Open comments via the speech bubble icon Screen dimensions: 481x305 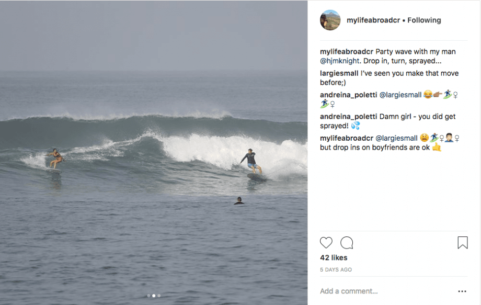point(346,243)
